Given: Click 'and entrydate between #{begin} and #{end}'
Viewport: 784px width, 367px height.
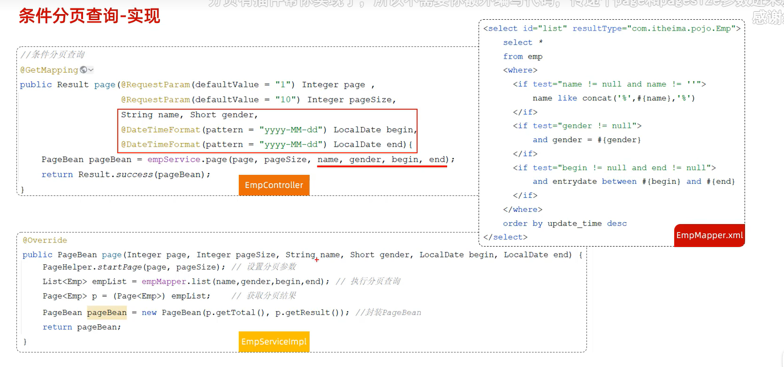Looking at the screenshot, I should pyautogui.click(x=634, y=182).
